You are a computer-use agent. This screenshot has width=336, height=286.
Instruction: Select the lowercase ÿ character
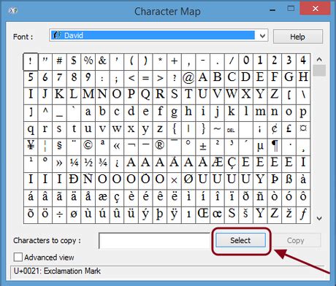click(174, 215)
